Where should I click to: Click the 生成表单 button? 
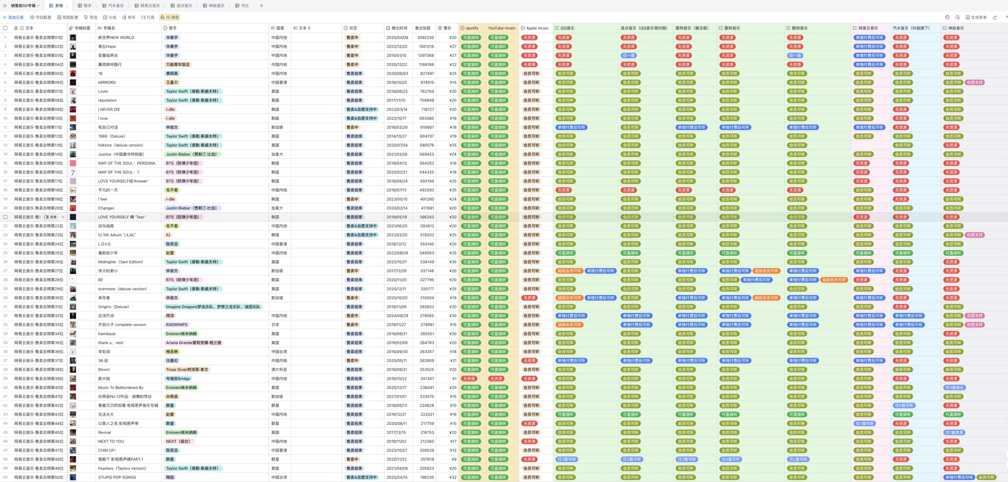tap(976, 17)
